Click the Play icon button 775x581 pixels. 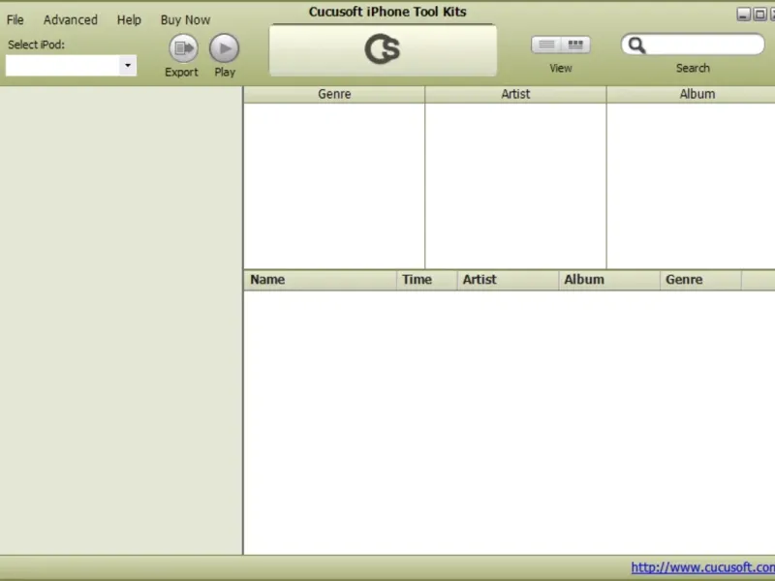tap(225, 48)
